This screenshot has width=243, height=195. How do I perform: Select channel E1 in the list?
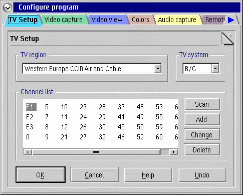tap(31, 107)
